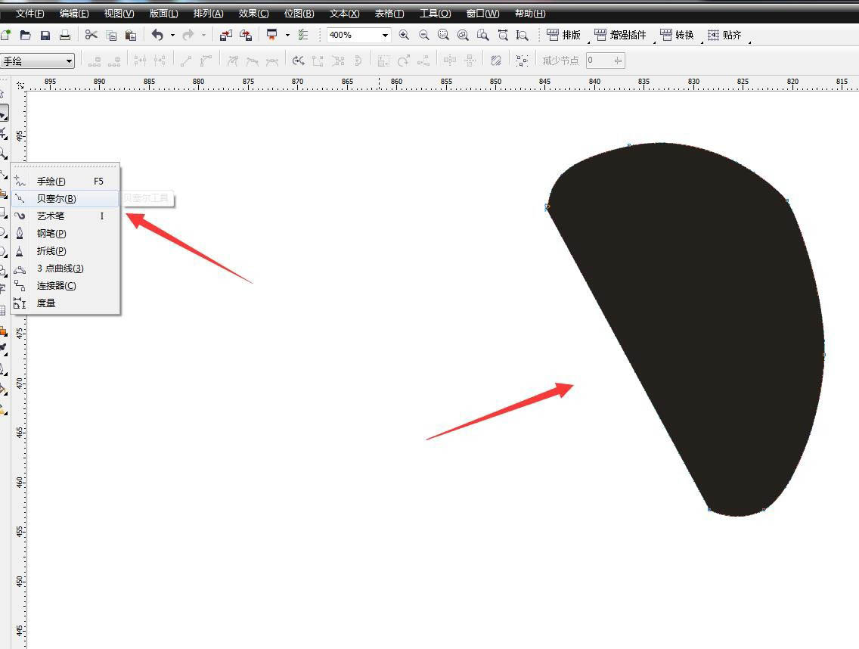Click the Print icon
The height and width of the screenshot is (649, 859).
(x=65, y=36)
